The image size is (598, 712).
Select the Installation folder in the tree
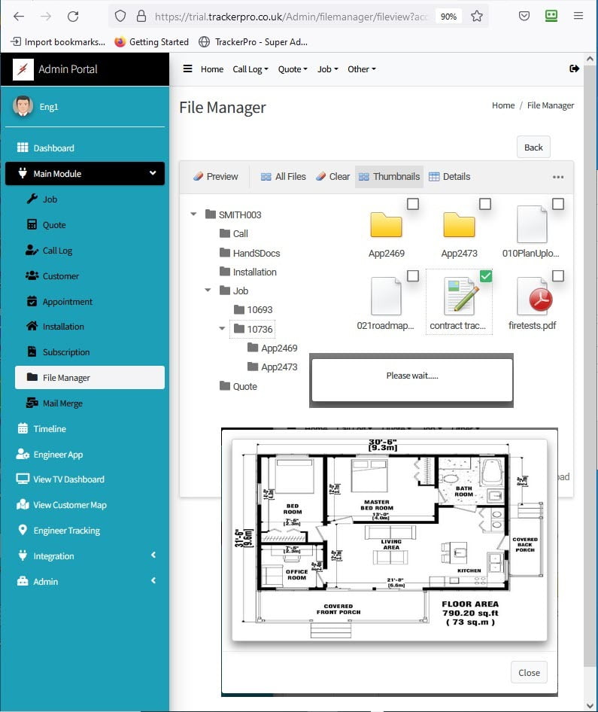click(x=254, y=272)
